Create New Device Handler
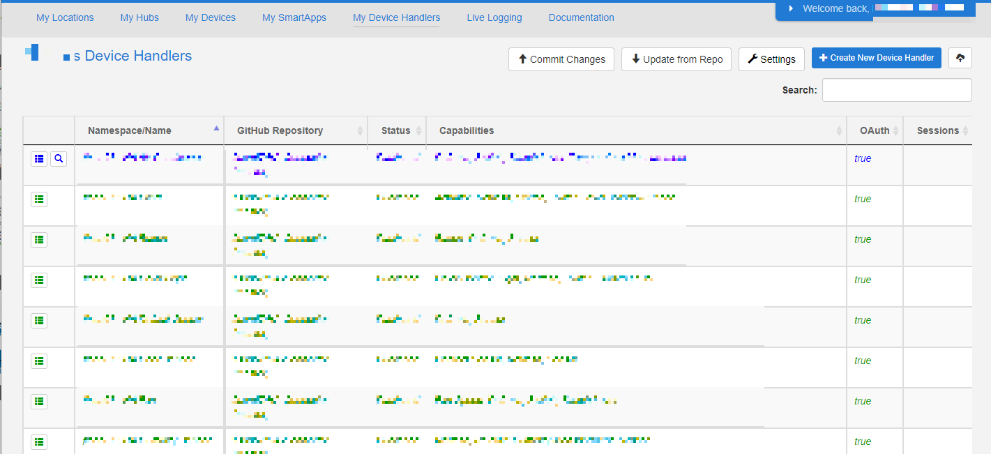Image resolution: width=991 pixels, height=454 pixels. pos(877,58)
